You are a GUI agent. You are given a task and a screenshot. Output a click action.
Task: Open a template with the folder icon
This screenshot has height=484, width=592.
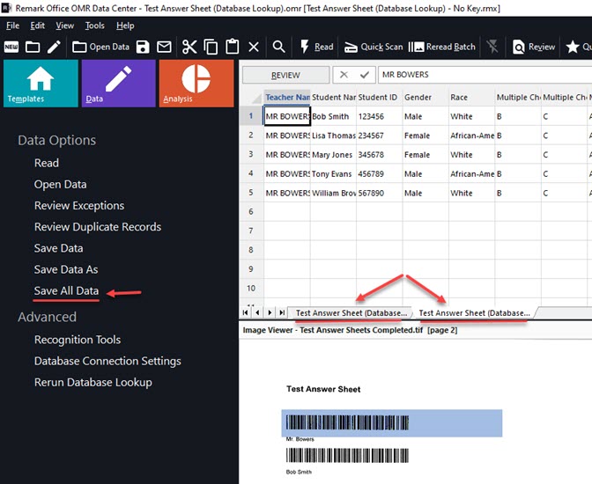tap(33, 48)
